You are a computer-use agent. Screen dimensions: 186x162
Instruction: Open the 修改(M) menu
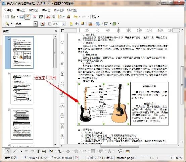point(72,10)
